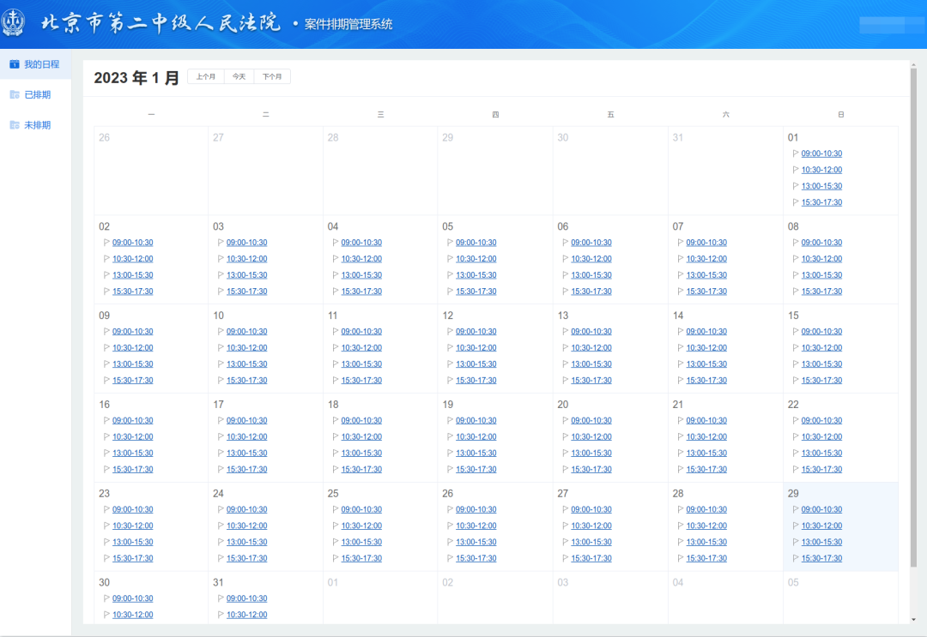Image resolution: width=927 pixels, height=637 pixels.
Task: Click the flag icon beside 15:30-17:30 on January 29
Action: pos(796,558)
